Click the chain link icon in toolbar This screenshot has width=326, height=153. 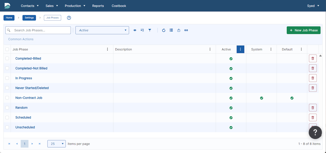(x=186, y=30)
